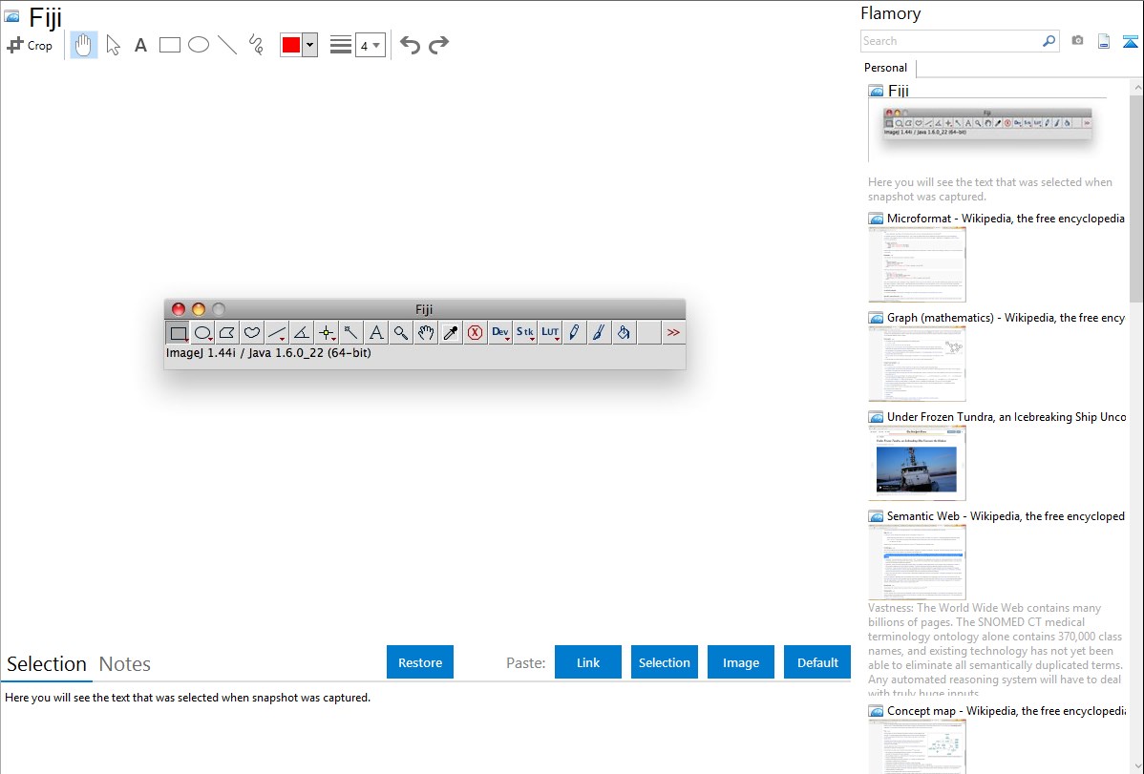Select the Fiji pencil tool

[x=574, y=333]
